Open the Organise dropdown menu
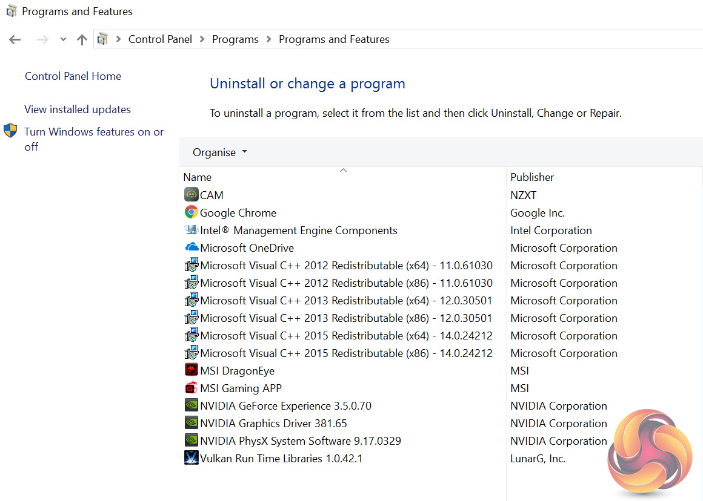 [x=219, y=152]
